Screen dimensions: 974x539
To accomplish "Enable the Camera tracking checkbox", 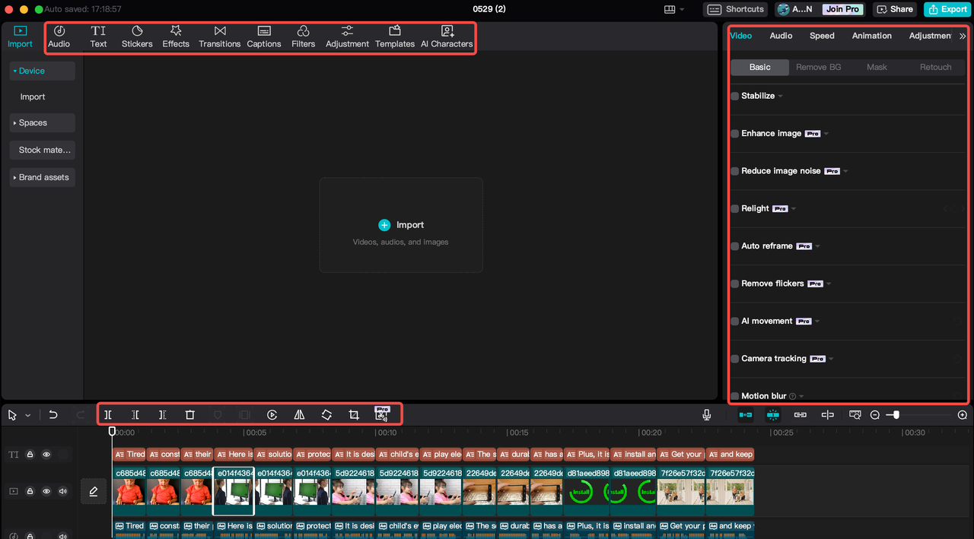I will pyautogui.click(x=735, y=359).
